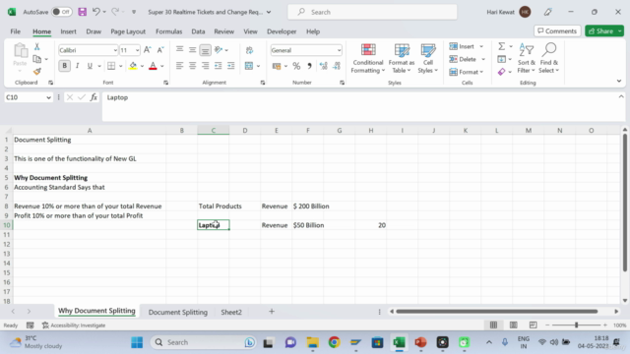Click the AutoSum sigma icon
Image resolution: width=630 pixels, height=354 pixels.
pos(502,46)
